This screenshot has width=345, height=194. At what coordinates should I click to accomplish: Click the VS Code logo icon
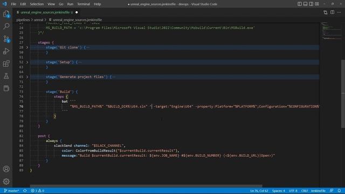[x=5, y=4]
